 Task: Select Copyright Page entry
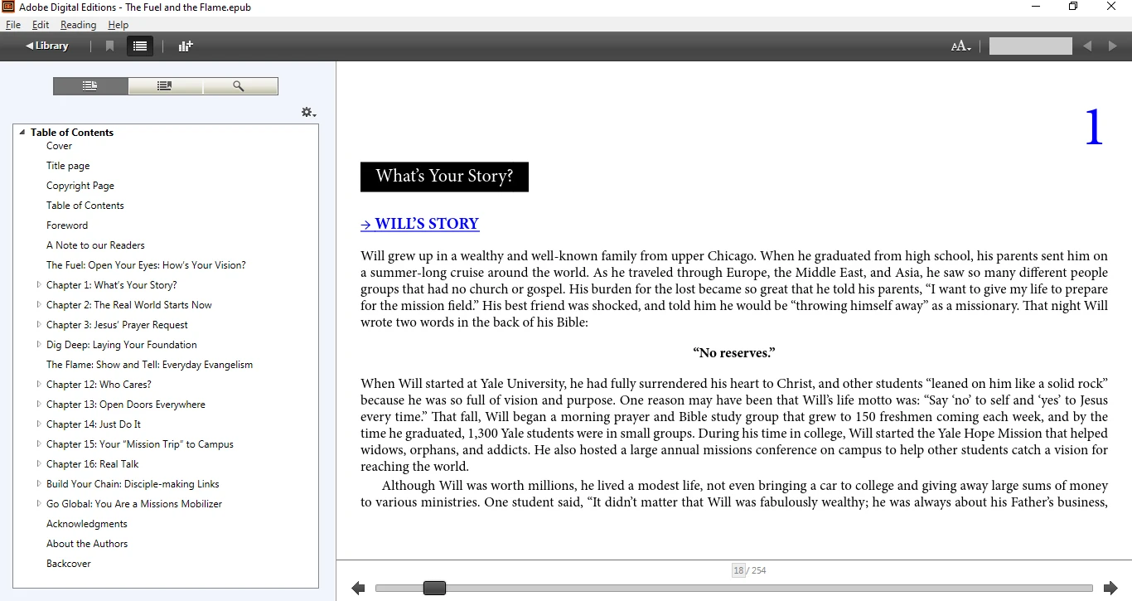(80, 186)
